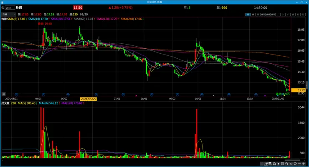Open the 日線 period dropdown

pyautogui.click(x=8, y=14)
